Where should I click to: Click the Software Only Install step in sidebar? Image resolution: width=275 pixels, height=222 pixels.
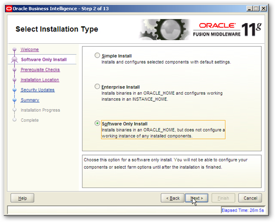click(x=44, y=60)
